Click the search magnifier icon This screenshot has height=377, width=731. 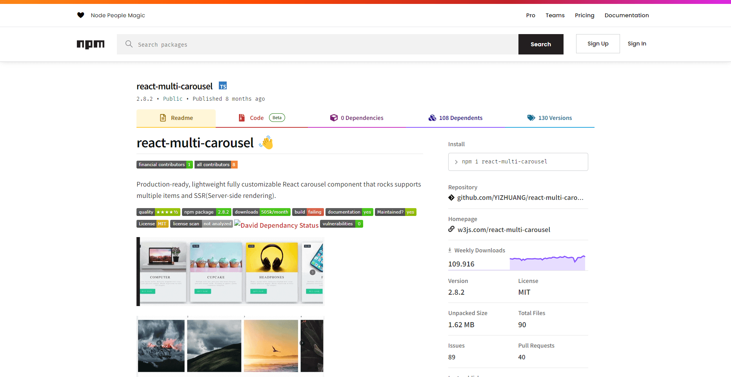pos(129,44)
